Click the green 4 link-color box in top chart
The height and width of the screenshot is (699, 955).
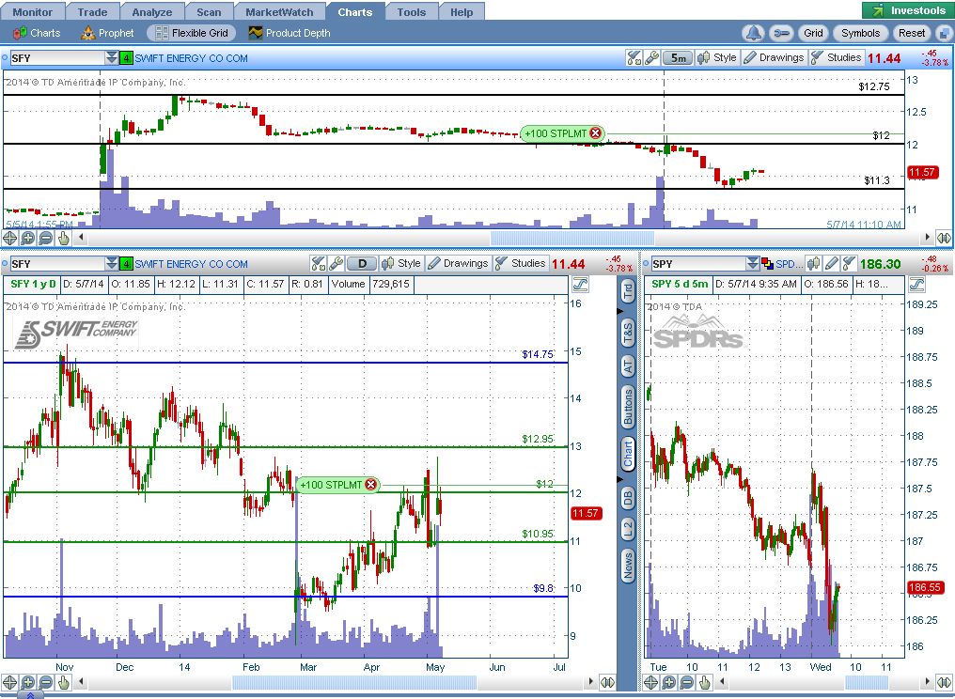(126, 58)
